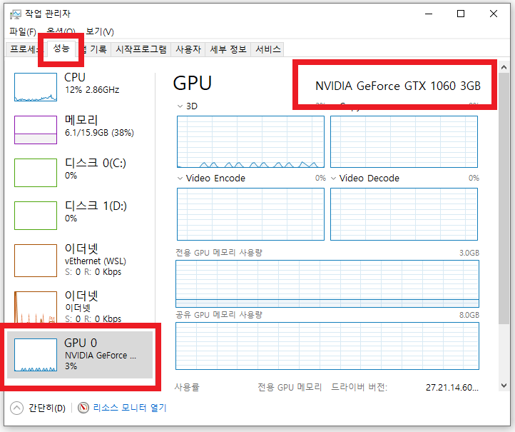Click the 8.0GB shared memory value
The image size is (515, 432).
(469, 315)
